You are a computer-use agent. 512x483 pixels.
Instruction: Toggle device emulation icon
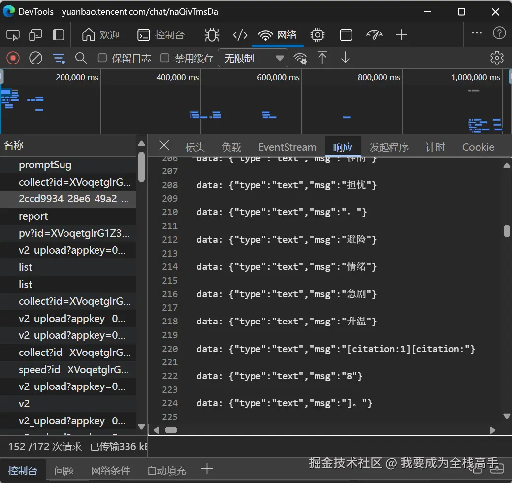click(x=35, y=35)
